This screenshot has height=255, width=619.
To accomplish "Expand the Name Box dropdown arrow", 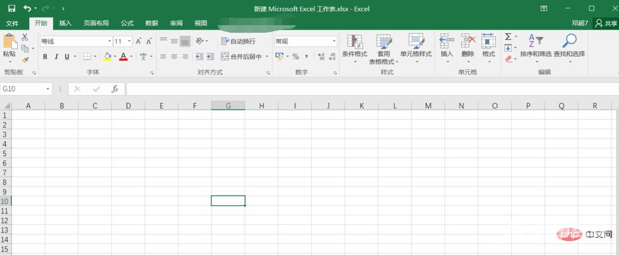I will 47,89.
